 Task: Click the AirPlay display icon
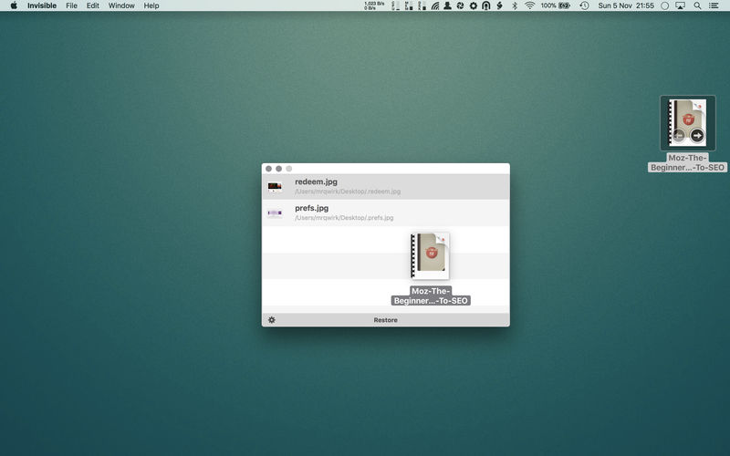tap(680, 5)
